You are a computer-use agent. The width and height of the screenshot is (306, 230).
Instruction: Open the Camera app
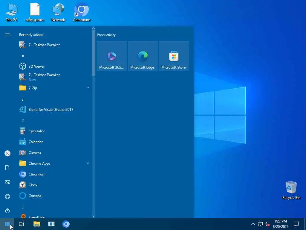pos(54,152)
